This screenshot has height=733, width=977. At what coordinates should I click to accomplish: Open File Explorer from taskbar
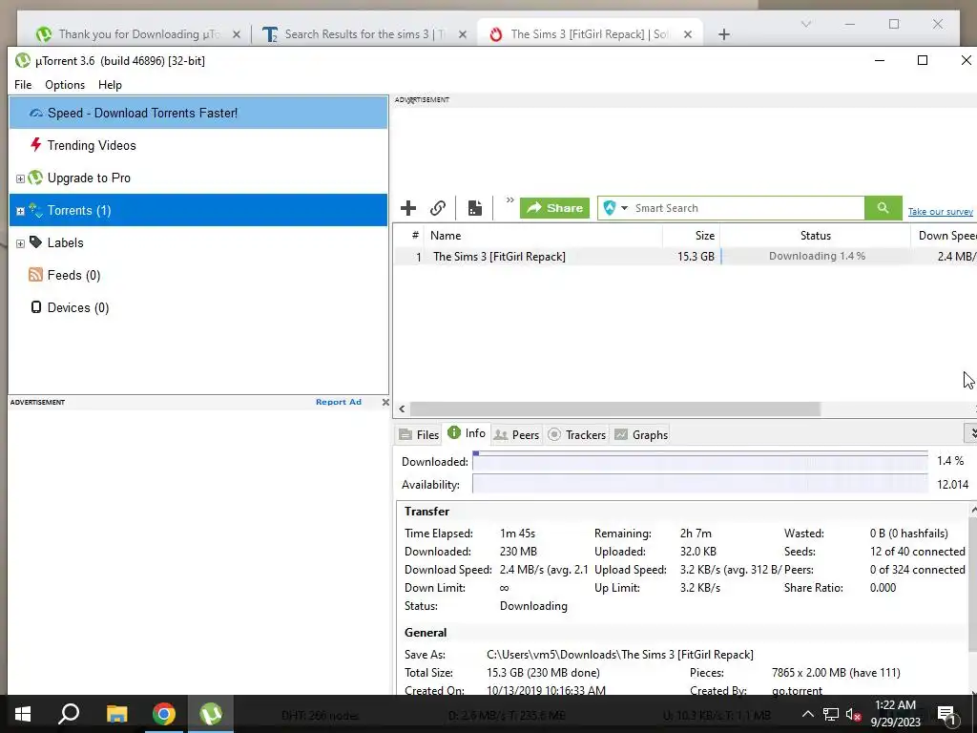(116, 714)
